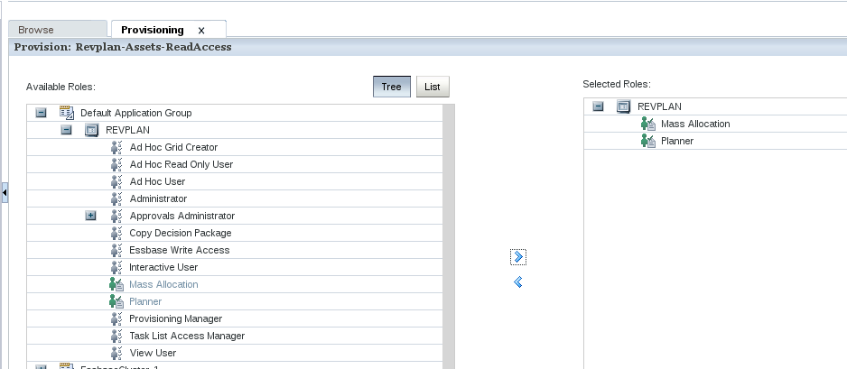Collapse the Default Application Group node
Viewport: 847px width, 369px height.
pyautogui.click(x=41, y=113)
